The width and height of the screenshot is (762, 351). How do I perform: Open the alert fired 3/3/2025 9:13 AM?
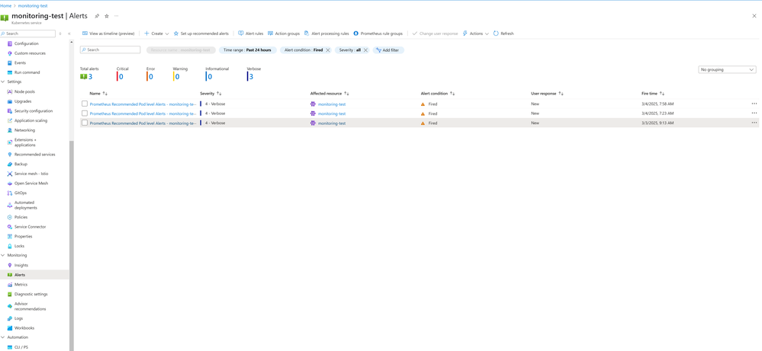143,123
